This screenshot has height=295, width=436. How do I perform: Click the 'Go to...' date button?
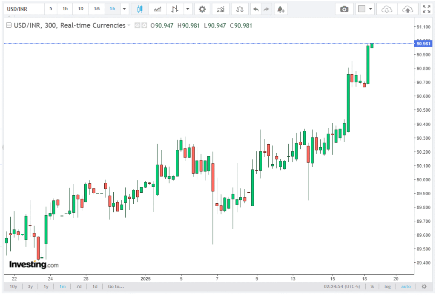click(116, 287)
